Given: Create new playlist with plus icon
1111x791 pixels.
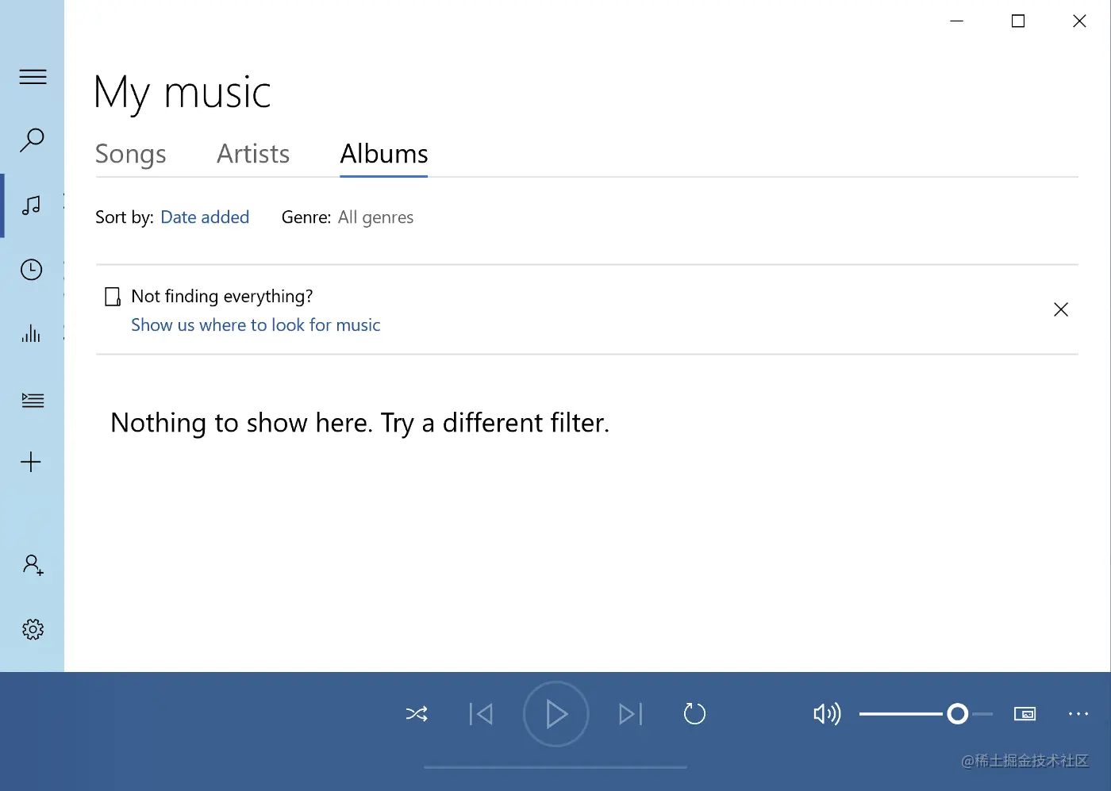Looking at the screenshot, I should [31, 462].
